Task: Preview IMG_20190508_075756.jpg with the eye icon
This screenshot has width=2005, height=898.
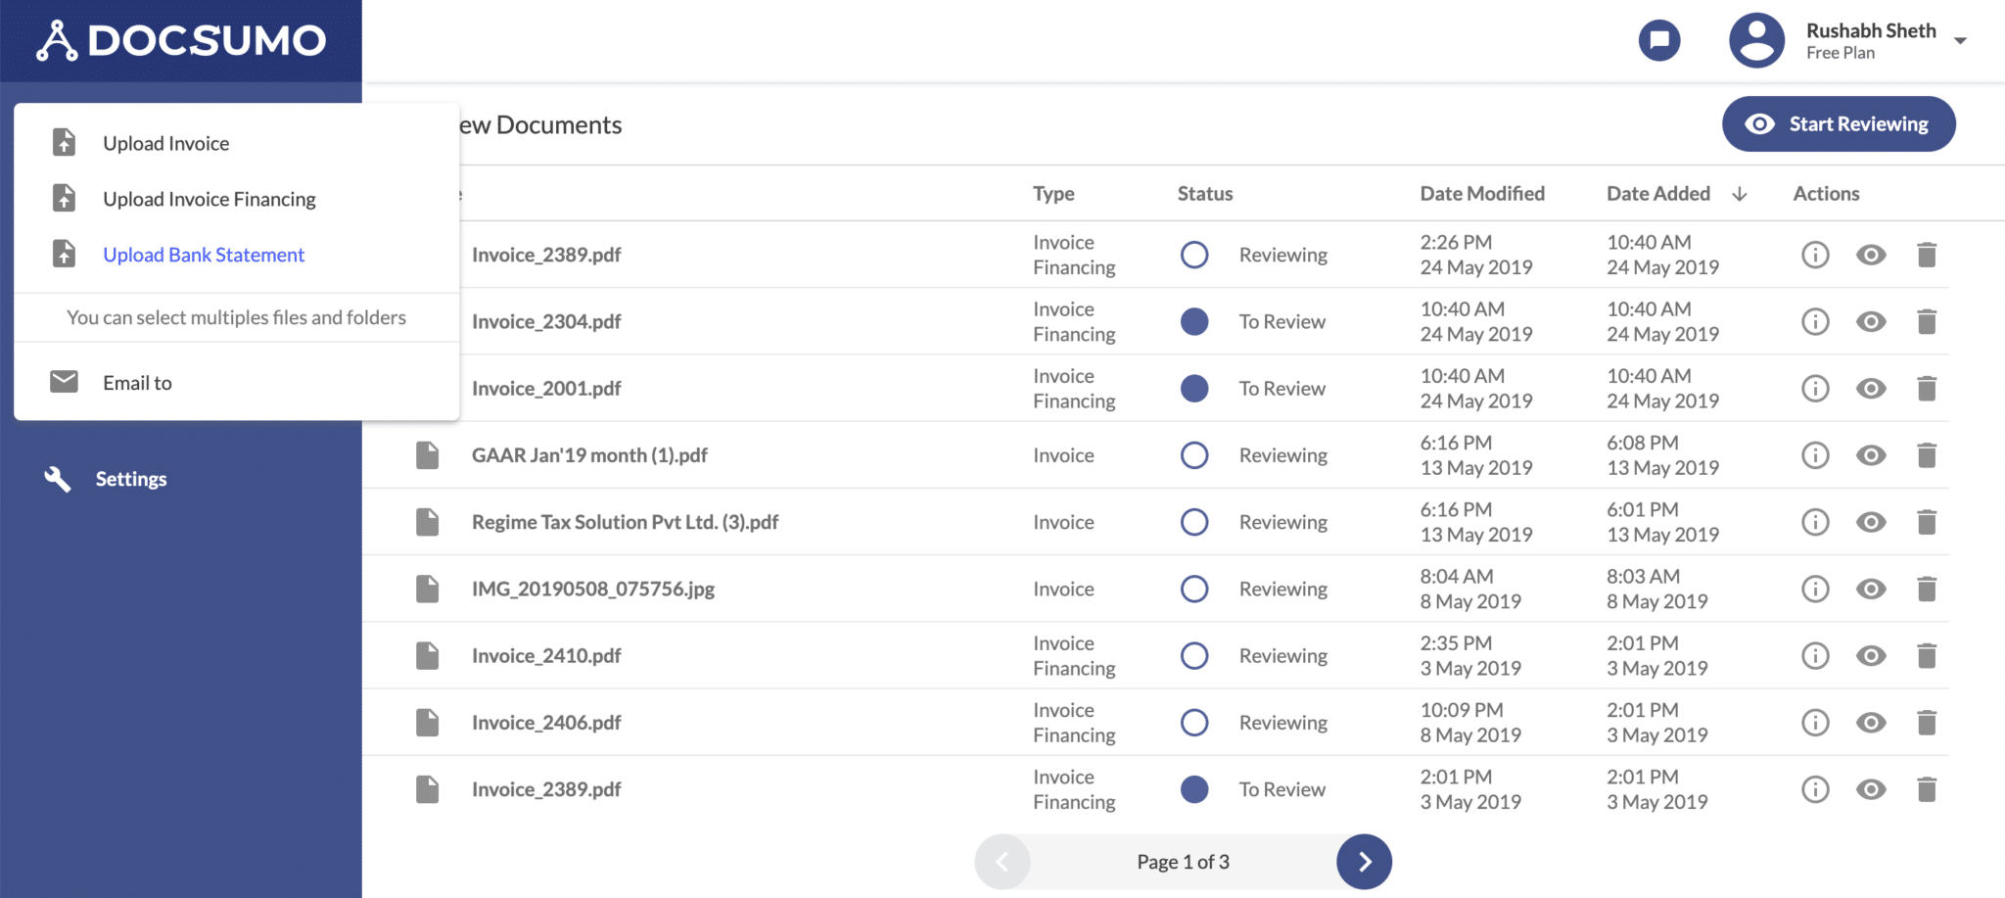Action: point(1871,589)
